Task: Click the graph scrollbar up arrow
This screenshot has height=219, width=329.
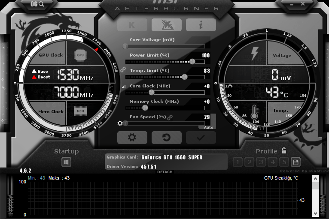Action: click(315, 179)
